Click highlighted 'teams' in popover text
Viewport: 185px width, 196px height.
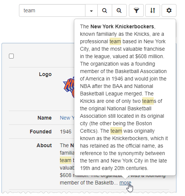coord(149,101)
